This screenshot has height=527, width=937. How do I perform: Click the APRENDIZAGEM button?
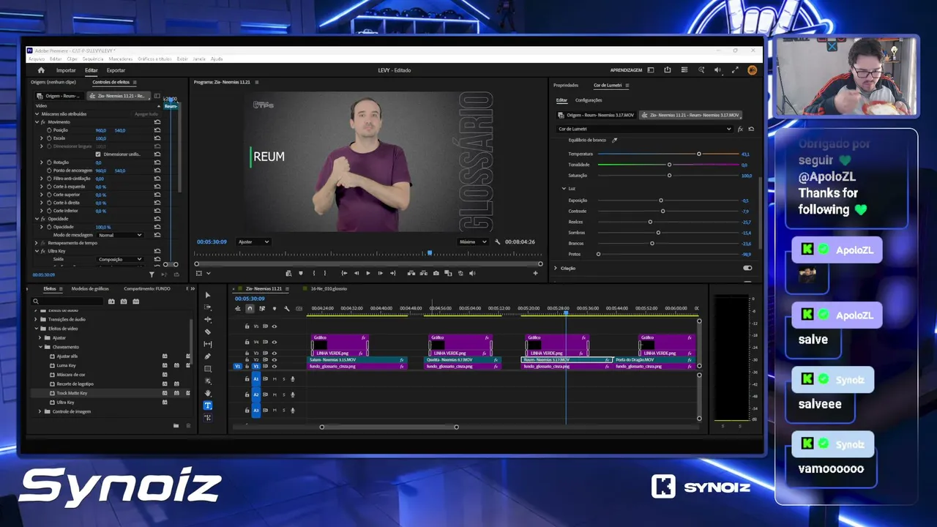[x=626, y=70]
